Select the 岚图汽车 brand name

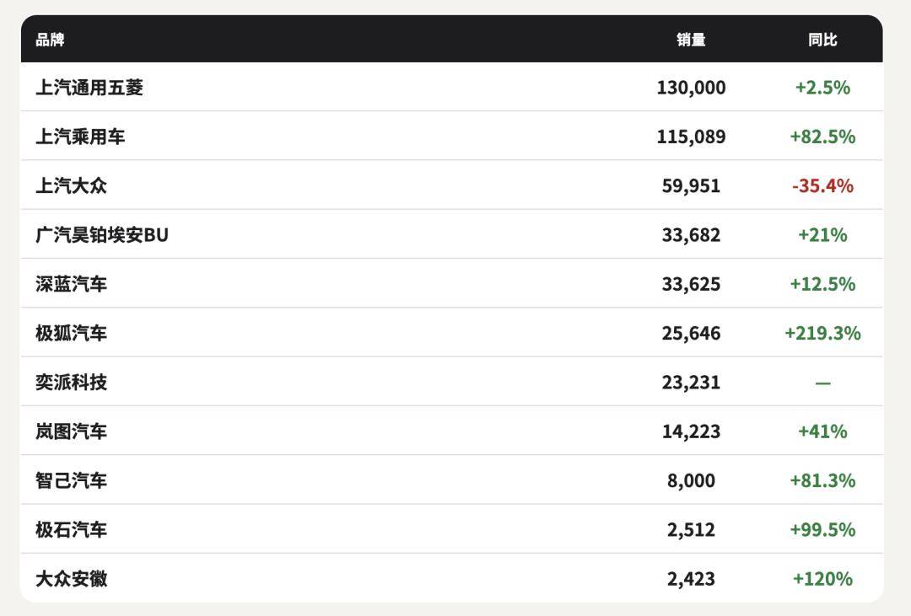(72, 431)
